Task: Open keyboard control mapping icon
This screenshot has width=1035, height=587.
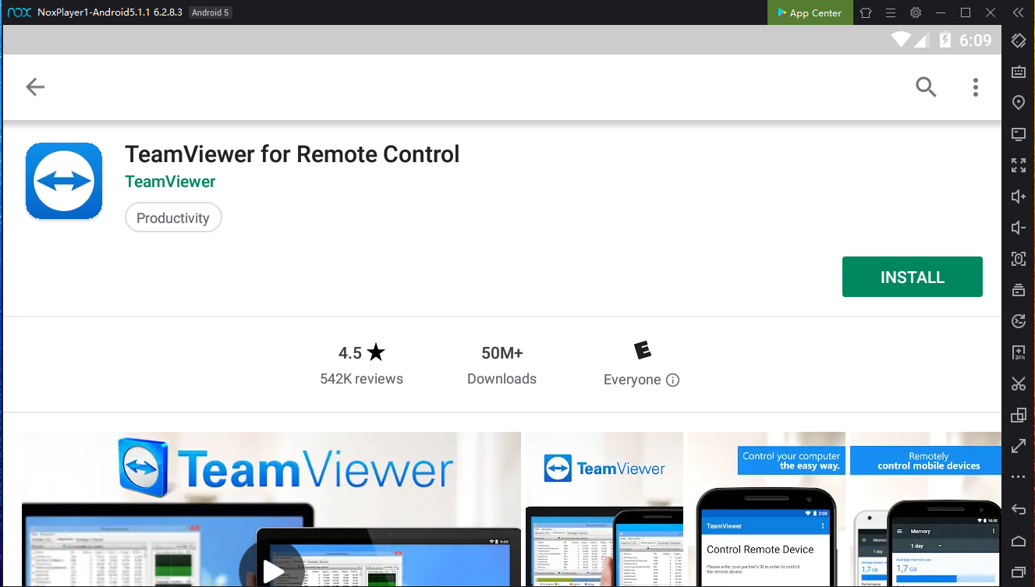Action: (x=1018, y=72)
